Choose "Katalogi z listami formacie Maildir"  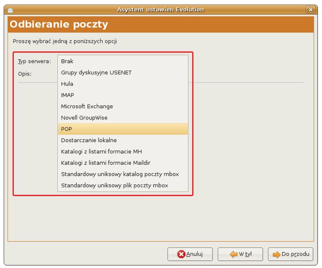point(123,163)
